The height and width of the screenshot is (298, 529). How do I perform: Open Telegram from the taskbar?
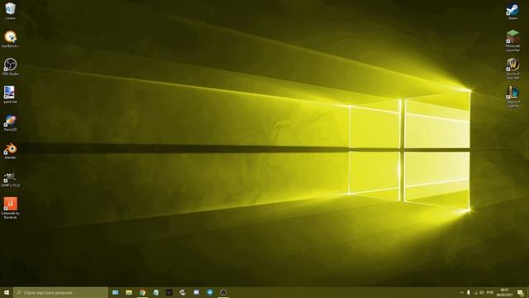[210, 292]
